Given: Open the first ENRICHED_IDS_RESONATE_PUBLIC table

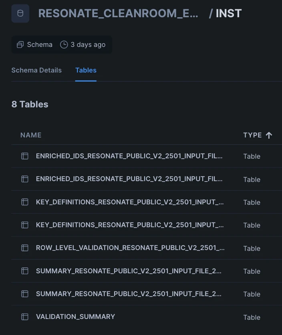Looking at the screenshot, I should click(129, 156).
